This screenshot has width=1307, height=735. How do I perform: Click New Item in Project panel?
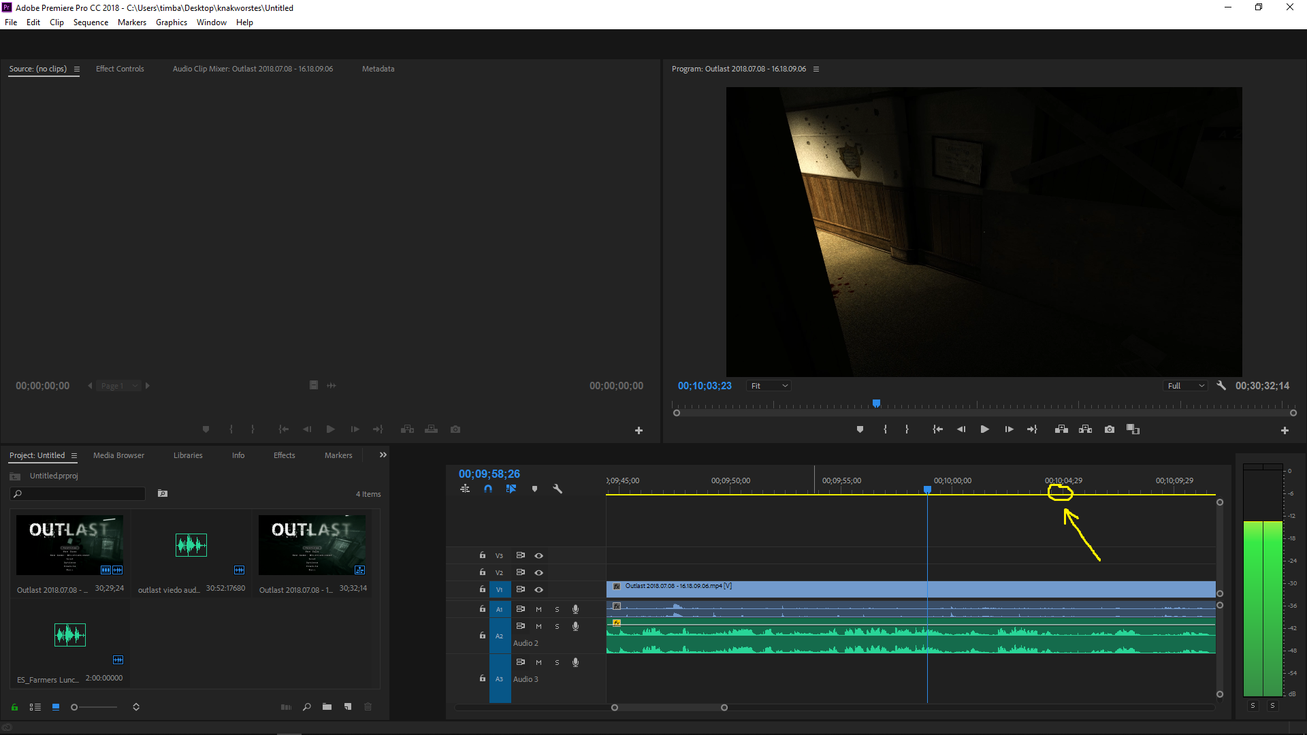tap(348, 707)
